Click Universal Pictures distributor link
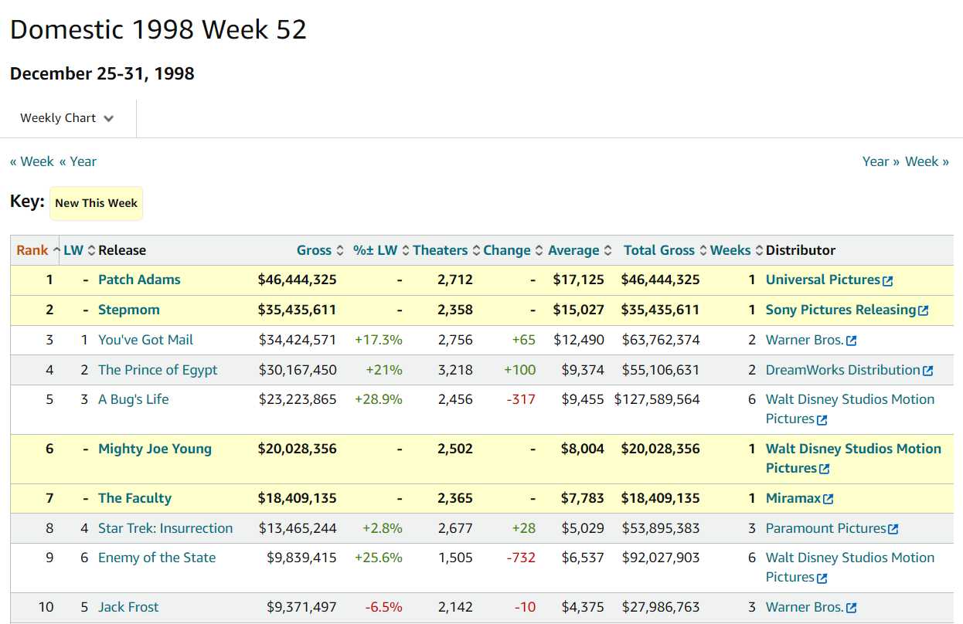963x624 pixels. pos(823,280)
